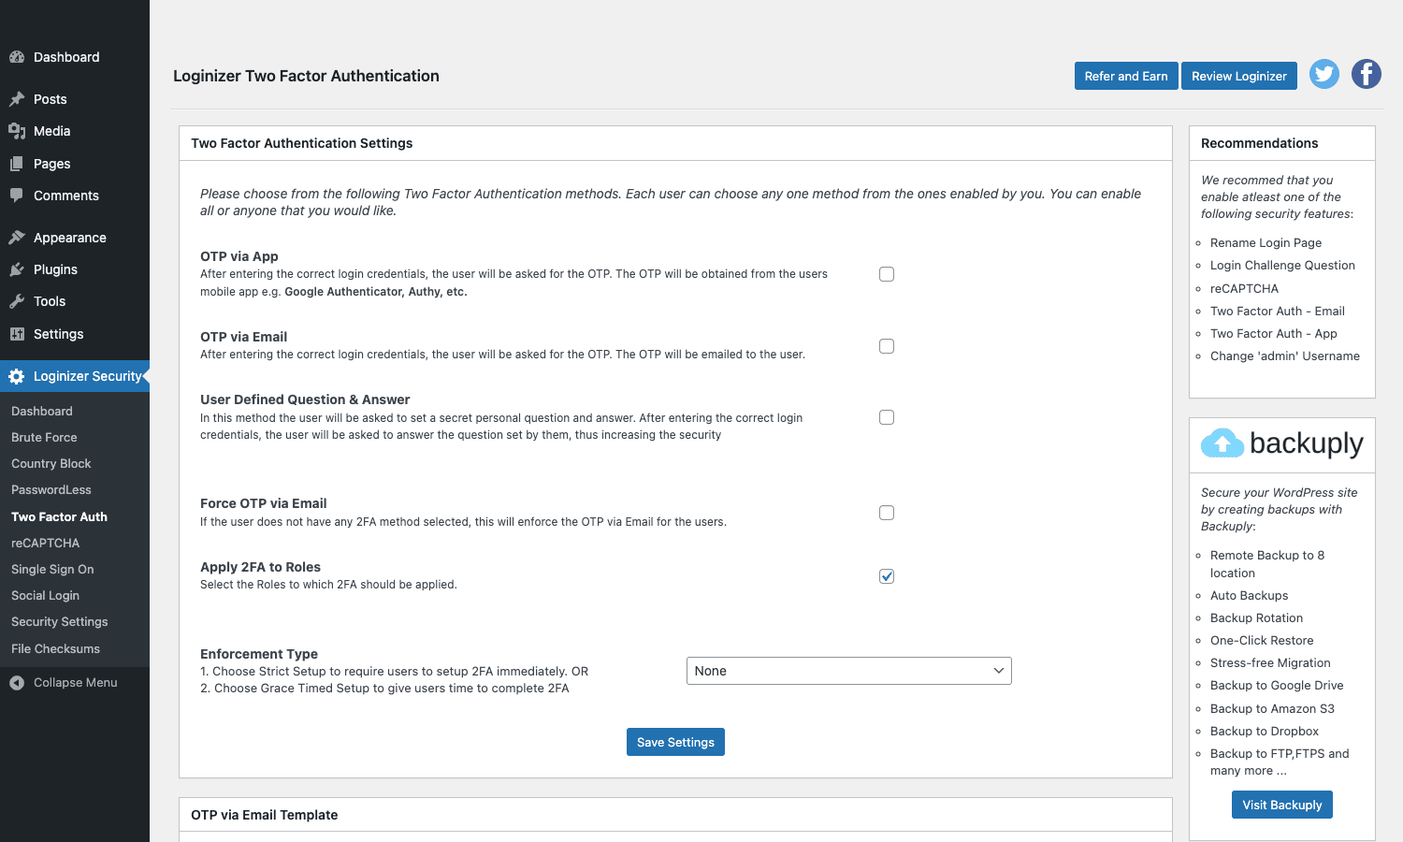Click the Tools wrench icon
Screen dimensions: 1403x842
coord(17,301)
